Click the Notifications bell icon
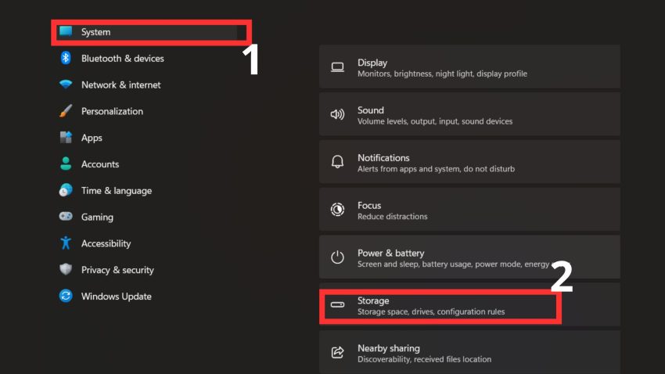 (338, 161)
